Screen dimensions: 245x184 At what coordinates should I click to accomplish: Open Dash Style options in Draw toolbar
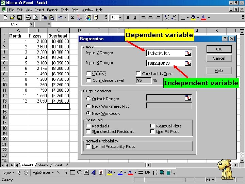pos(148,172)
